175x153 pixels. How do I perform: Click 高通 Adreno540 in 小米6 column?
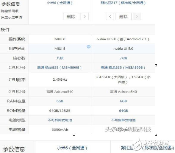[60, 92]
